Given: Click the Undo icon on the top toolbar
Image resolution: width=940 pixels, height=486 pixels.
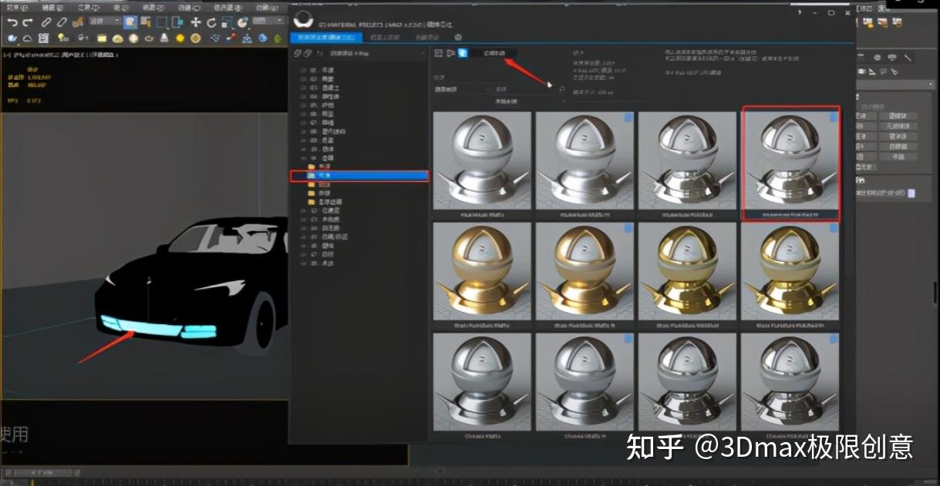Looking at the screenshot, I should (13, 22).
